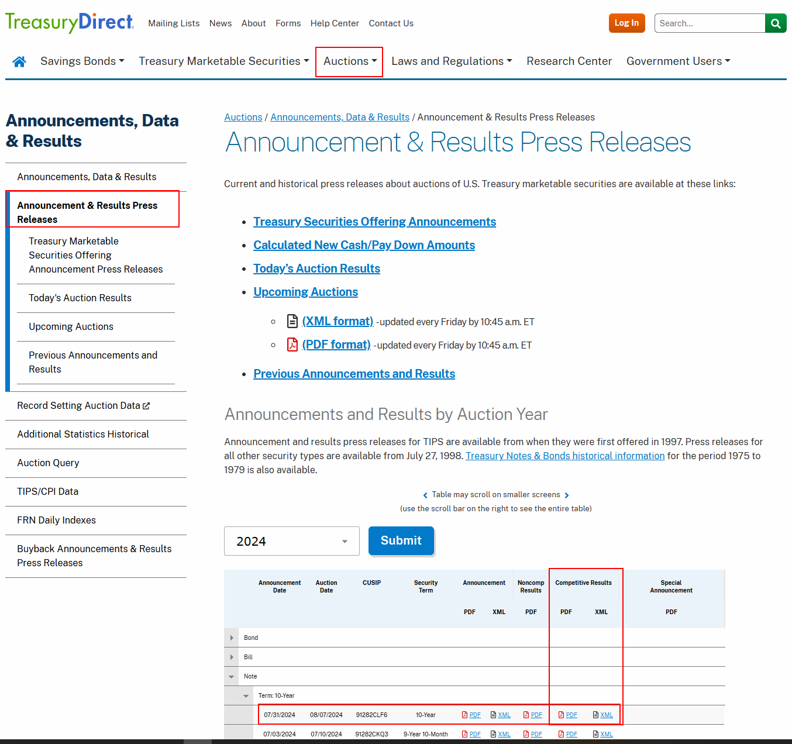Click the TreasuryDirect logo

pos(70,23)
